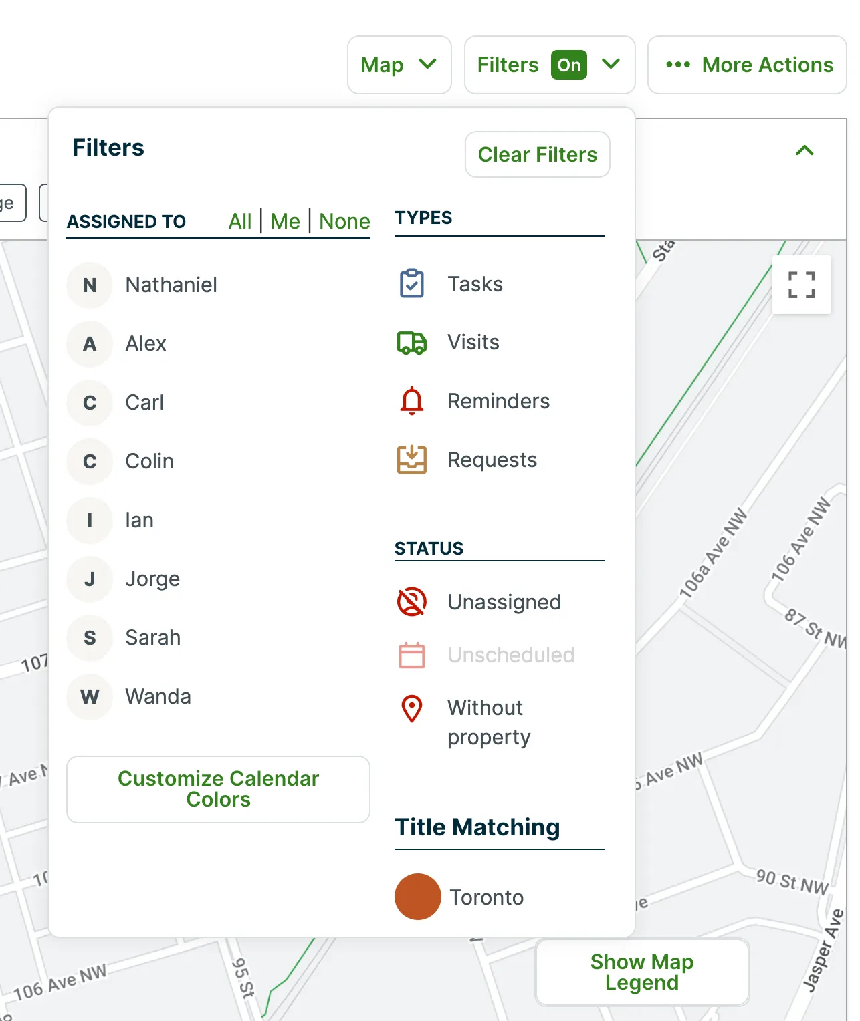The height and width of the screenshot is (1021, 860).
Task: Select Jorge in the assignee list
Action: point(152,579)
